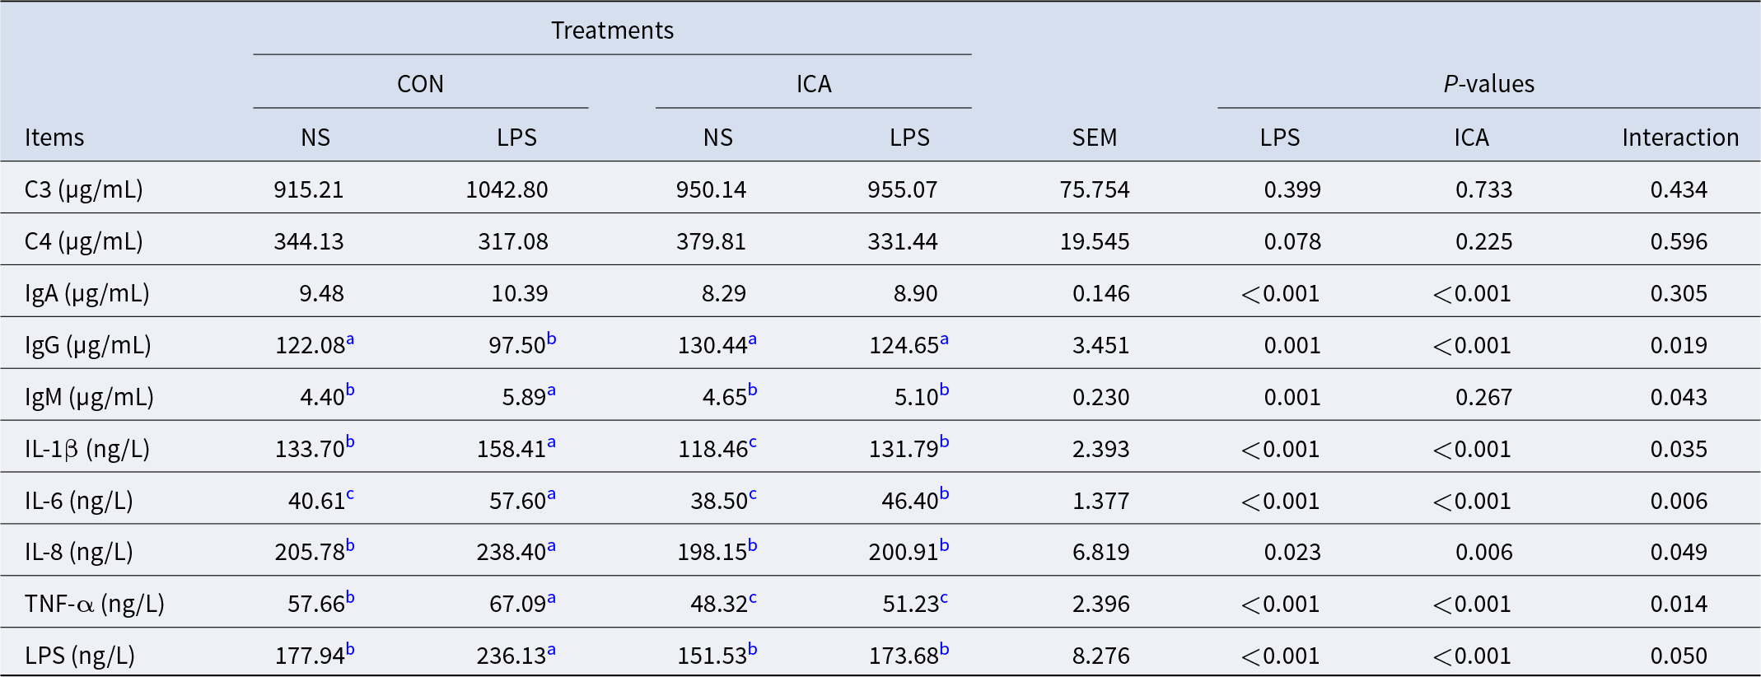Viewport: 1761px width, 677px height.
Task: Click superscript footnote link on 236.13
Action: [551, 649]
